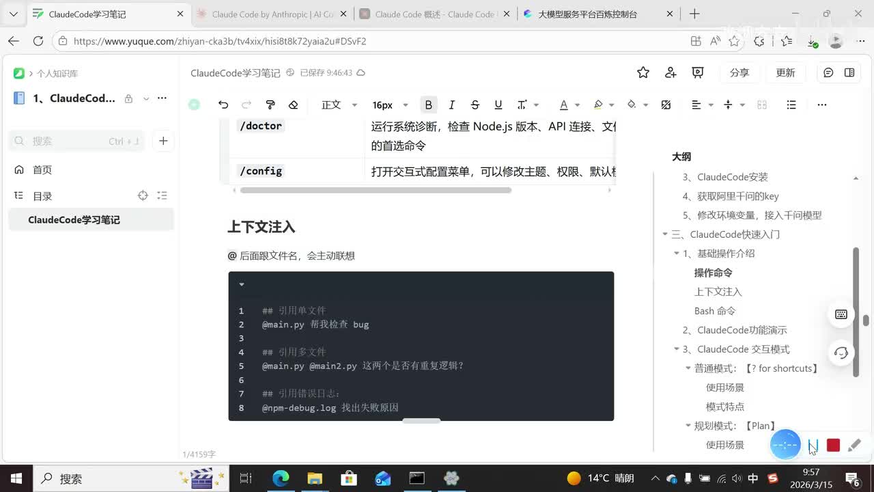Toggle strikethrough formatting
874x492 pixels.
click(475, 105)
